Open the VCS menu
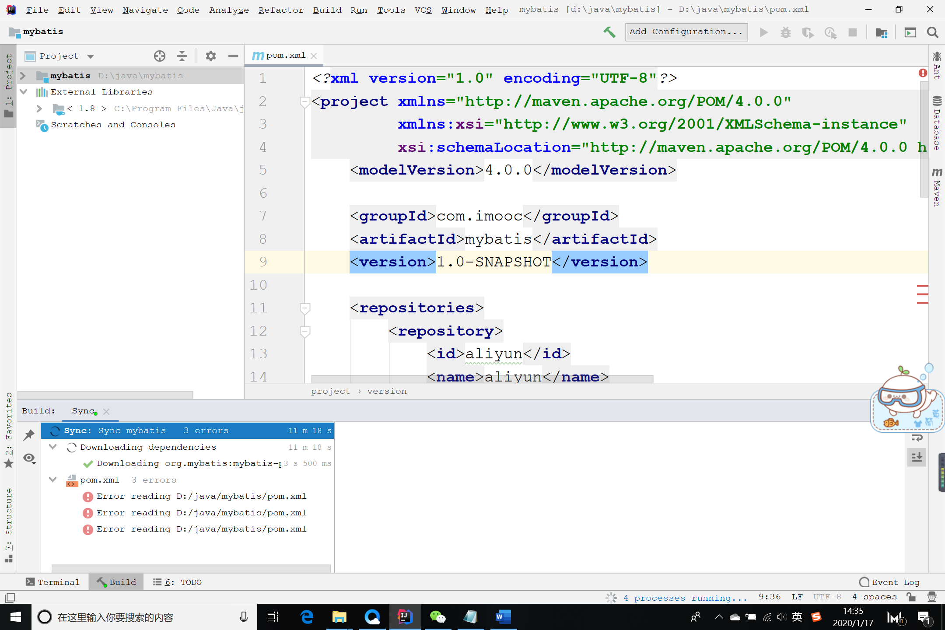This screenshot has height=630, width=945. pyautogui.click(x=423, y=10)
